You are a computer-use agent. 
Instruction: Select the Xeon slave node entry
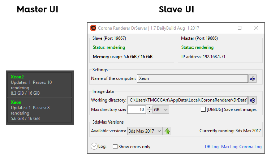(40, 110)
